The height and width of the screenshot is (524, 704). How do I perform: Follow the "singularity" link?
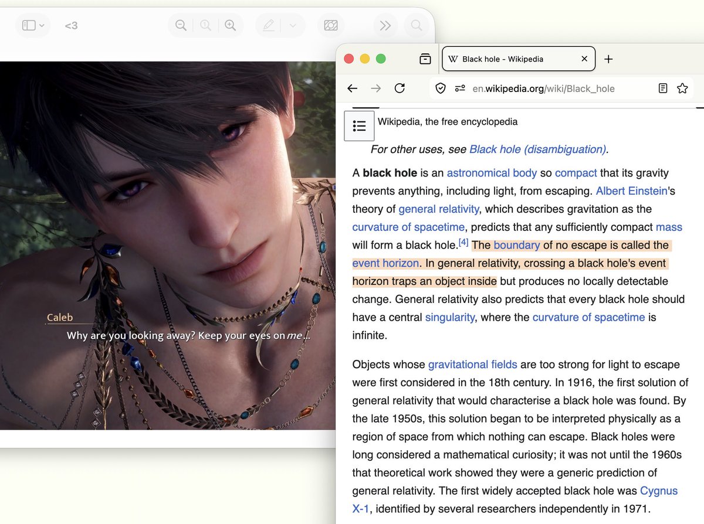tap(450, 317)
